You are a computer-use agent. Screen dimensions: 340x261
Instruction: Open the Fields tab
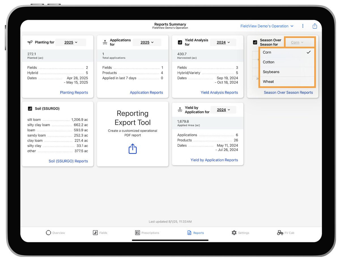coord(100,233)
